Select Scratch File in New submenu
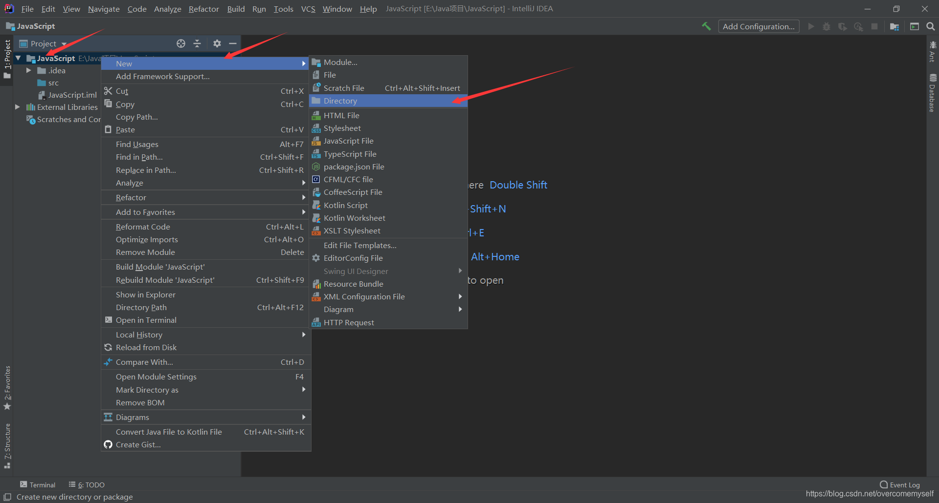 click(x=388, y=88)
